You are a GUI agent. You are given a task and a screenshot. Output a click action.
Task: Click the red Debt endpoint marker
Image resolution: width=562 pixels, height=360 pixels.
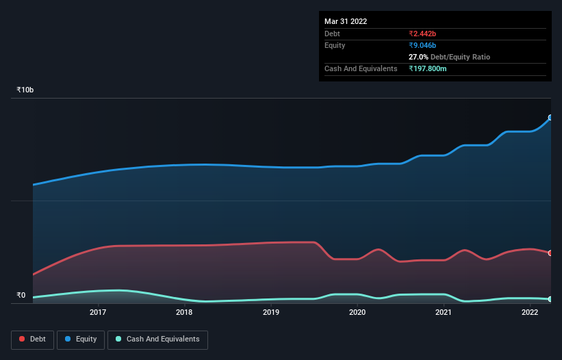(x=550, y=253)
